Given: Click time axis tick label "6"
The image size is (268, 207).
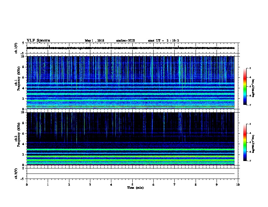Looking at the screenshot, I should (154, 185).
